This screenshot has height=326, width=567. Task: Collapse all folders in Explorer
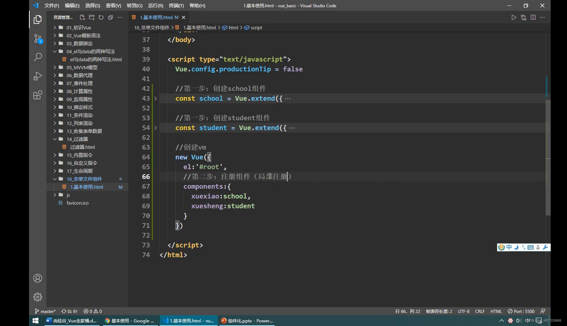111,17
